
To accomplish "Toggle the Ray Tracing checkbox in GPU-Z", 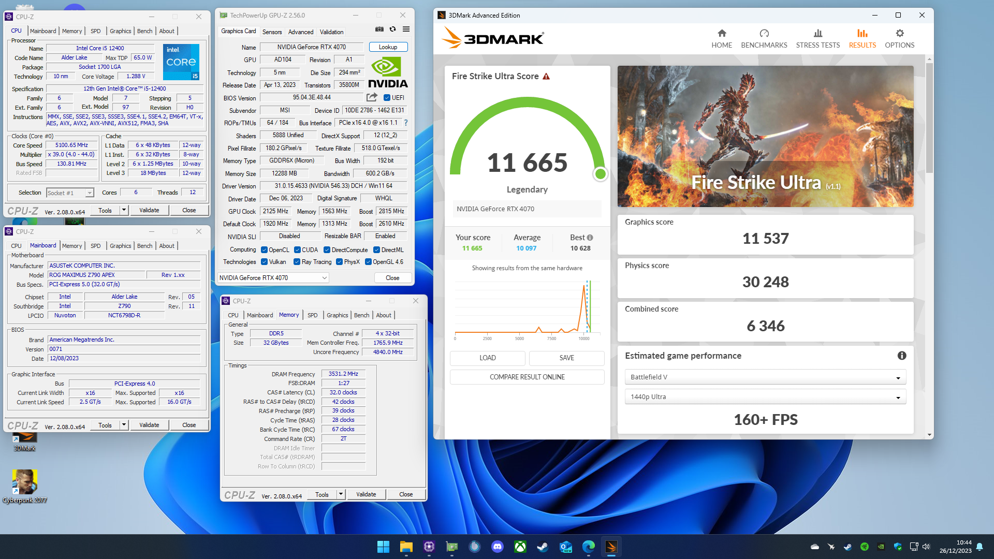I will 297,262.
